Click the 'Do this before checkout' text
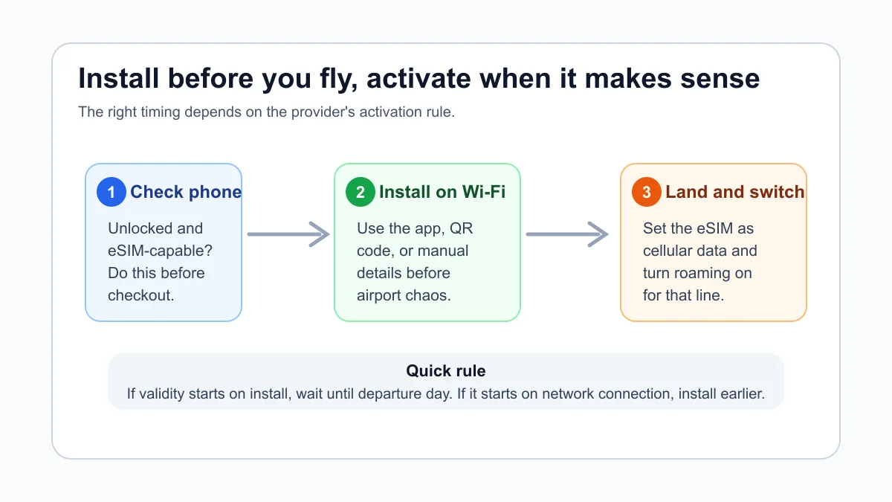 click(x=156, y=284)
